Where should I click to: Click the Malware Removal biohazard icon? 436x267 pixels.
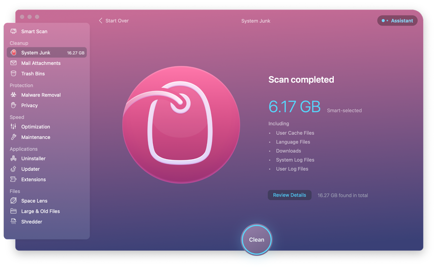pos(13,95)
